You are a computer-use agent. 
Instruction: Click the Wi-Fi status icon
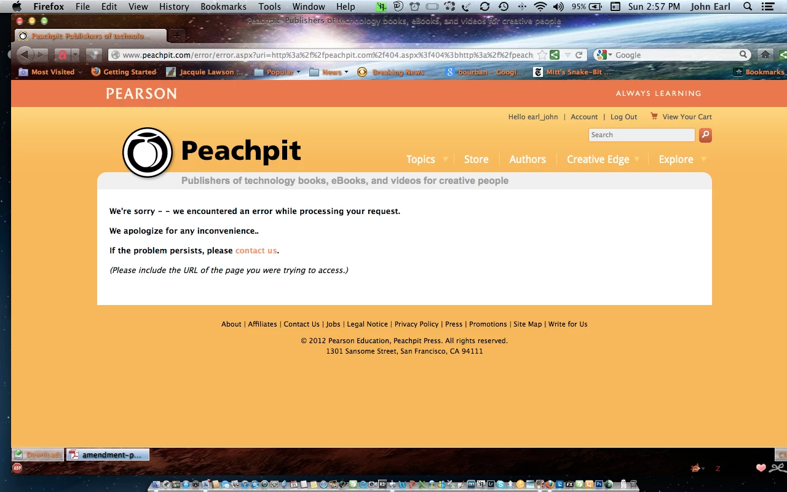pyautogui.click(x=540, y=7)
